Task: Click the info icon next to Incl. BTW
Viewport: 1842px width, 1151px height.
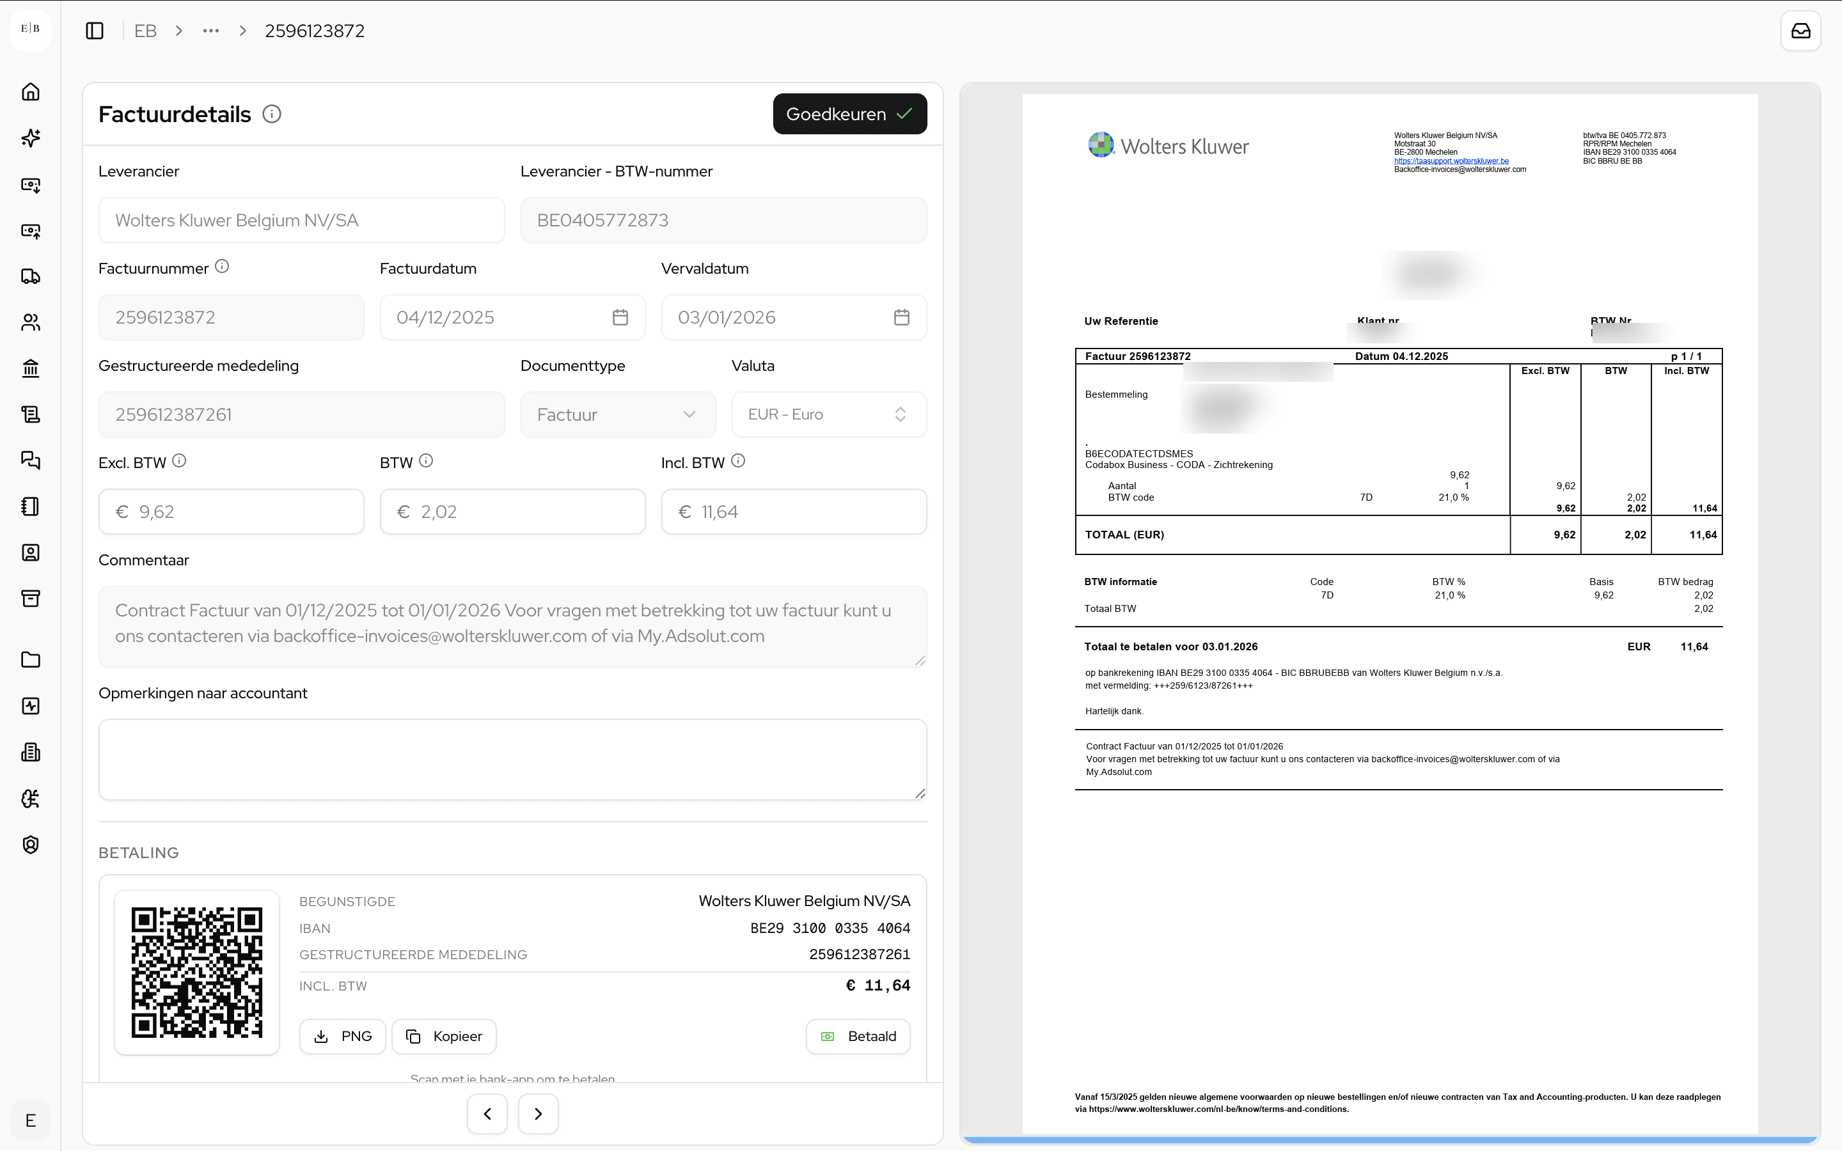Action: click(738, 460)
